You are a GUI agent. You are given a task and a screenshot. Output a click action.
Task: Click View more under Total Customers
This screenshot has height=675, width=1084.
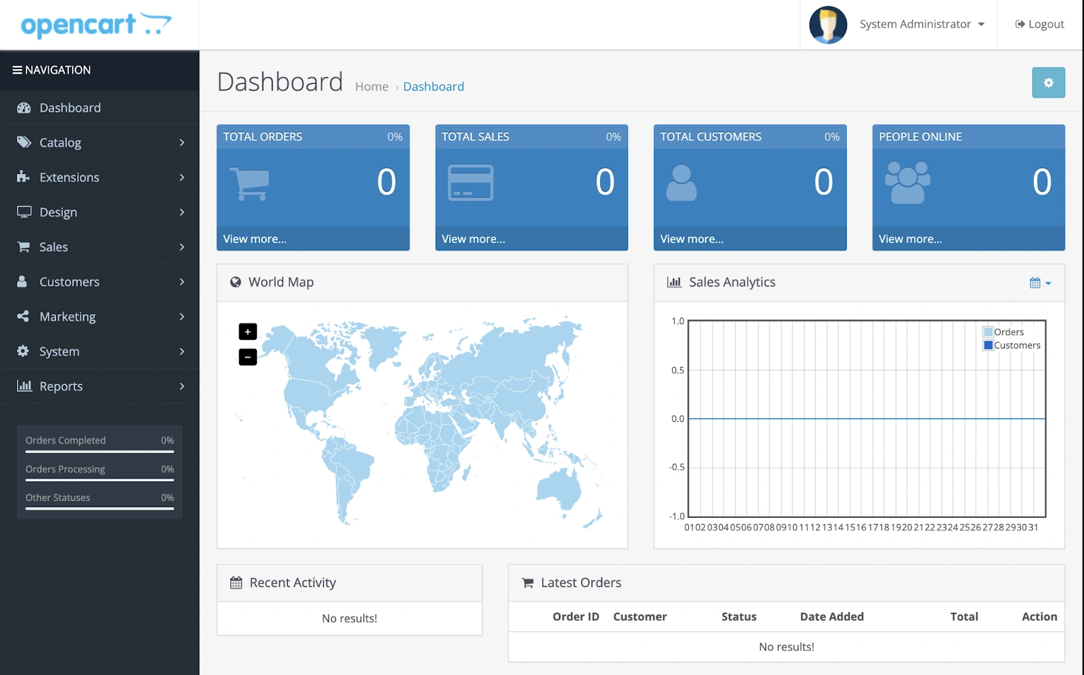coord(692,239)
